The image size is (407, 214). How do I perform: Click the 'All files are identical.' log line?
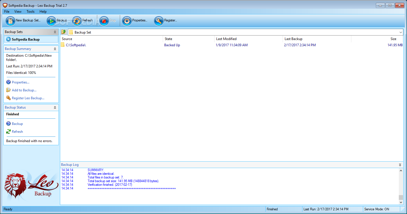pos(101,174)
